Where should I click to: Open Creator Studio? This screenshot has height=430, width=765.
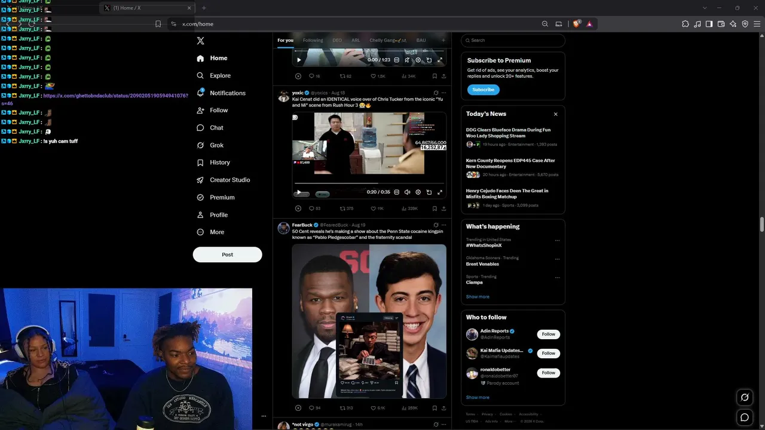click(223, 180)
